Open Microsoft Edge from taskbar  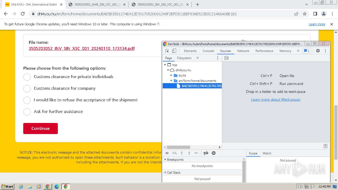point(57,187)
